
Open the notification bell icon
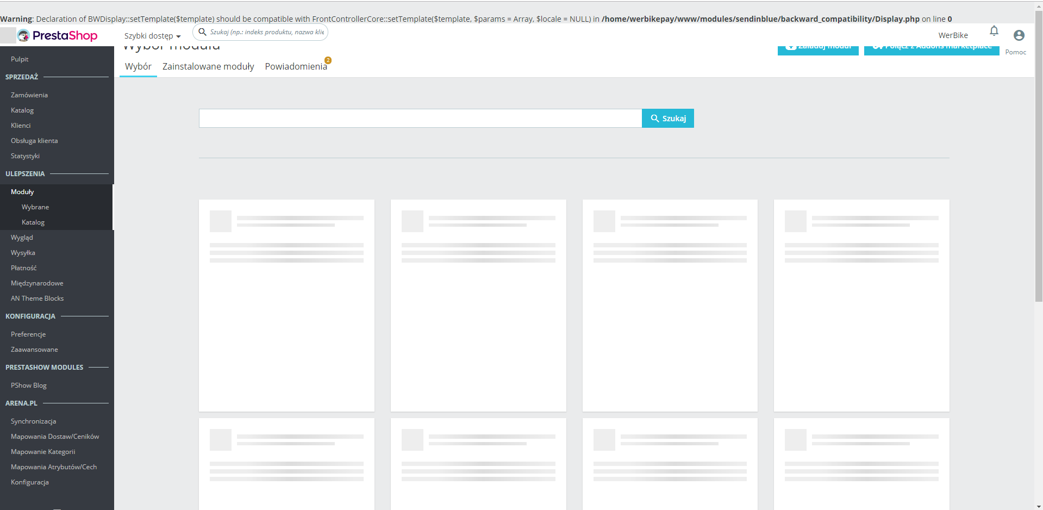point(994,31)
